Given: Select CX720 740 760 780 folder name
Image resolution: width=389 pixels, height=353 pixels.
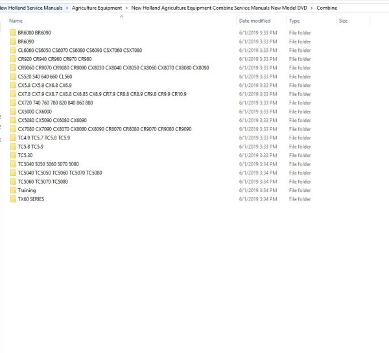Looking at the screenshot, I should tap(55, 103).
